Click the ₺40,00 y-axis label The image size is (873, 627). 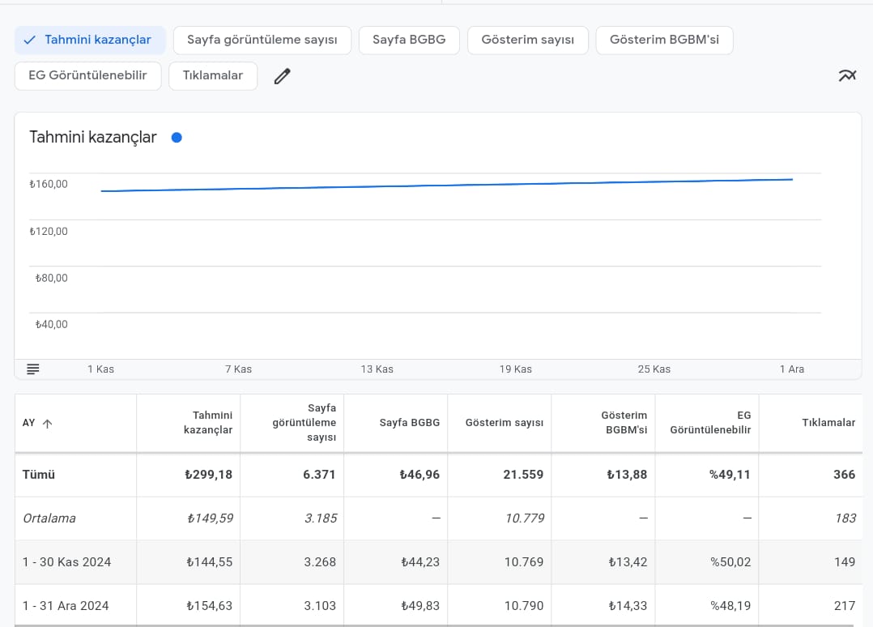pyautogui.click(x=51, y=324)
